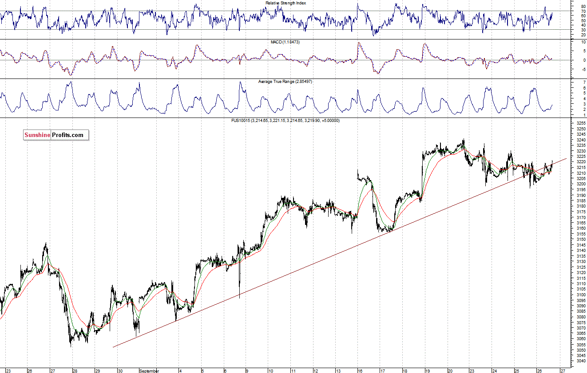Click the '13' date axis label
Image resolution: width=587 pixels, height=373 pixels.
338,371
